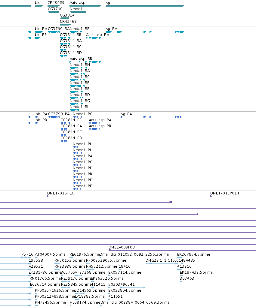Click the 'bic-PB' protein label

[x=41, y=120]
